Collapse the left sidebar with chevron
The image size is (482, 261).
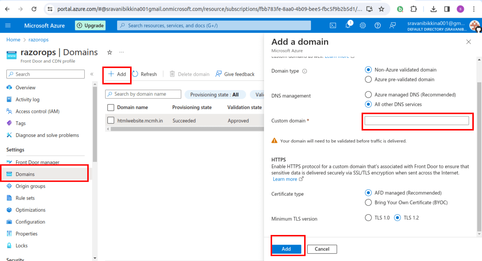pos(92,74)
